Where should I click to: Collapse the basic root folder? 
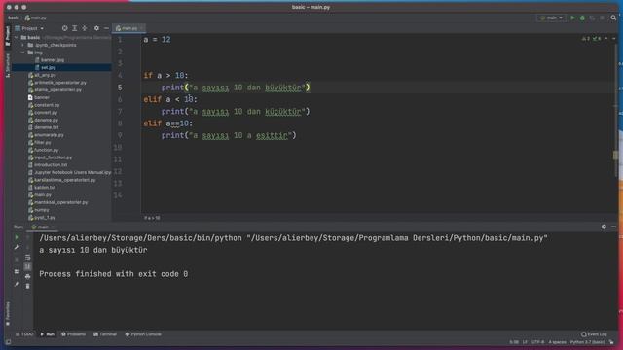(x=16, y=37)
